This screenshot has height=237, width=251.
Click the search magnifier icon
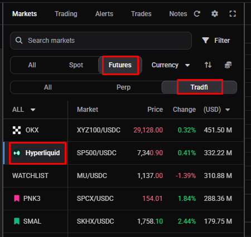tap(19, 40)
